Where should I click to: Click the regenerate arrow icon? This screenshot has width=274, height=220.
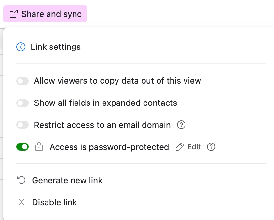[21, 180]
